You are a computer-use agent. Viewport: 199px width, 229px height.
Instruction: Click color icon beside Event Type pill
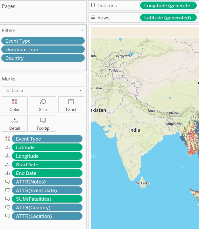(x=8, y=139)
